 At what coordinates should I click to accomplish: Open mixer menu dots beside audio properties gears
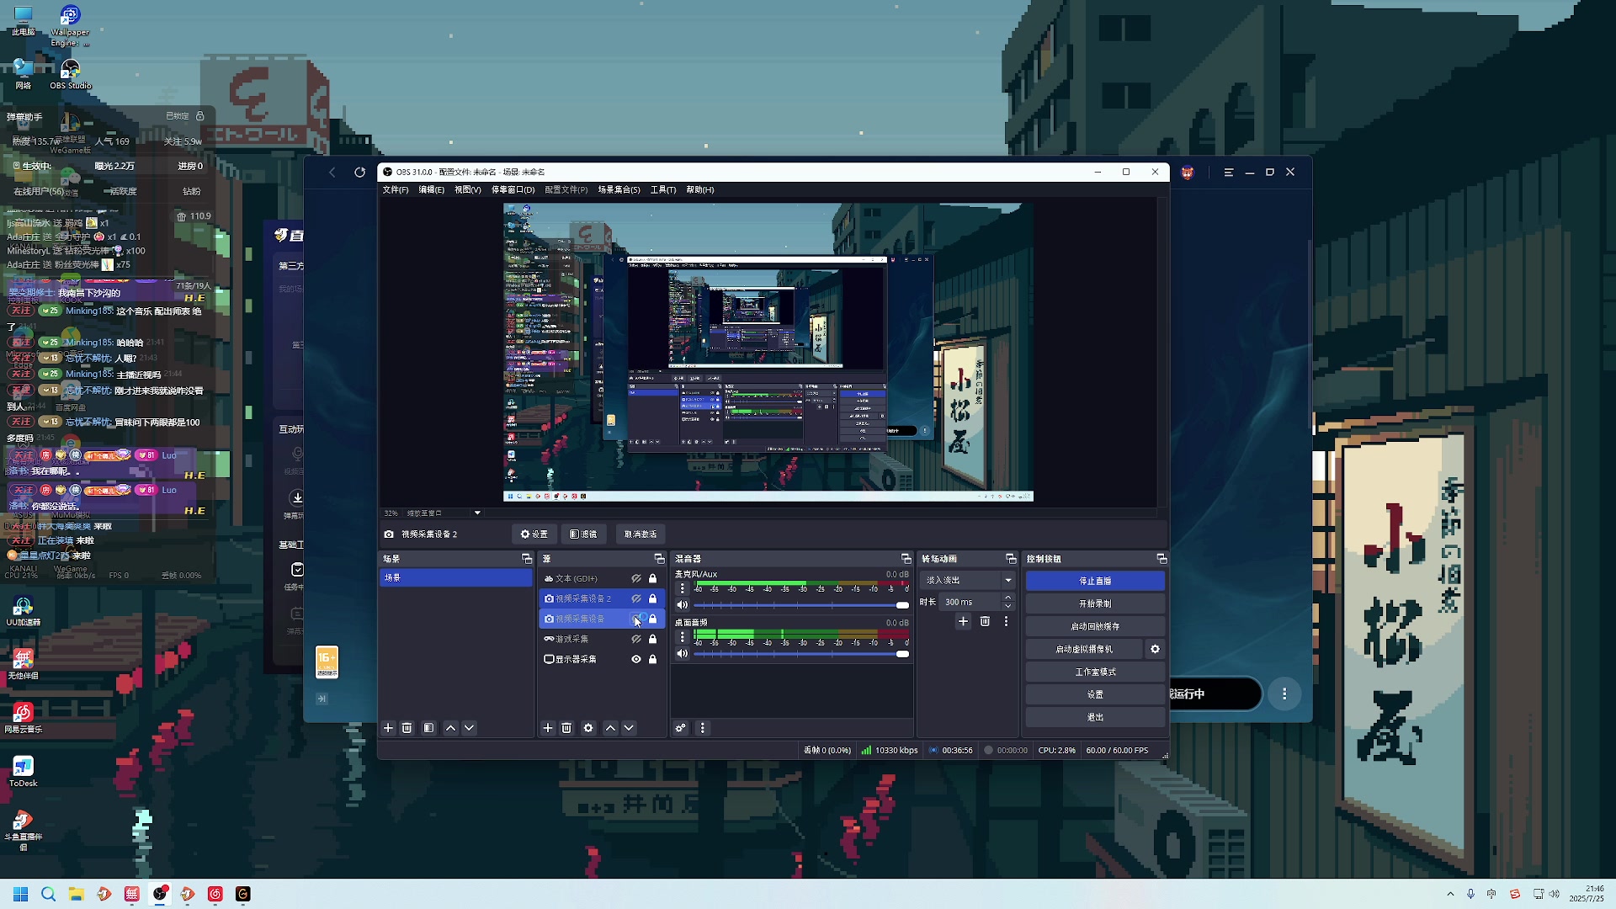tap(703, 728)
